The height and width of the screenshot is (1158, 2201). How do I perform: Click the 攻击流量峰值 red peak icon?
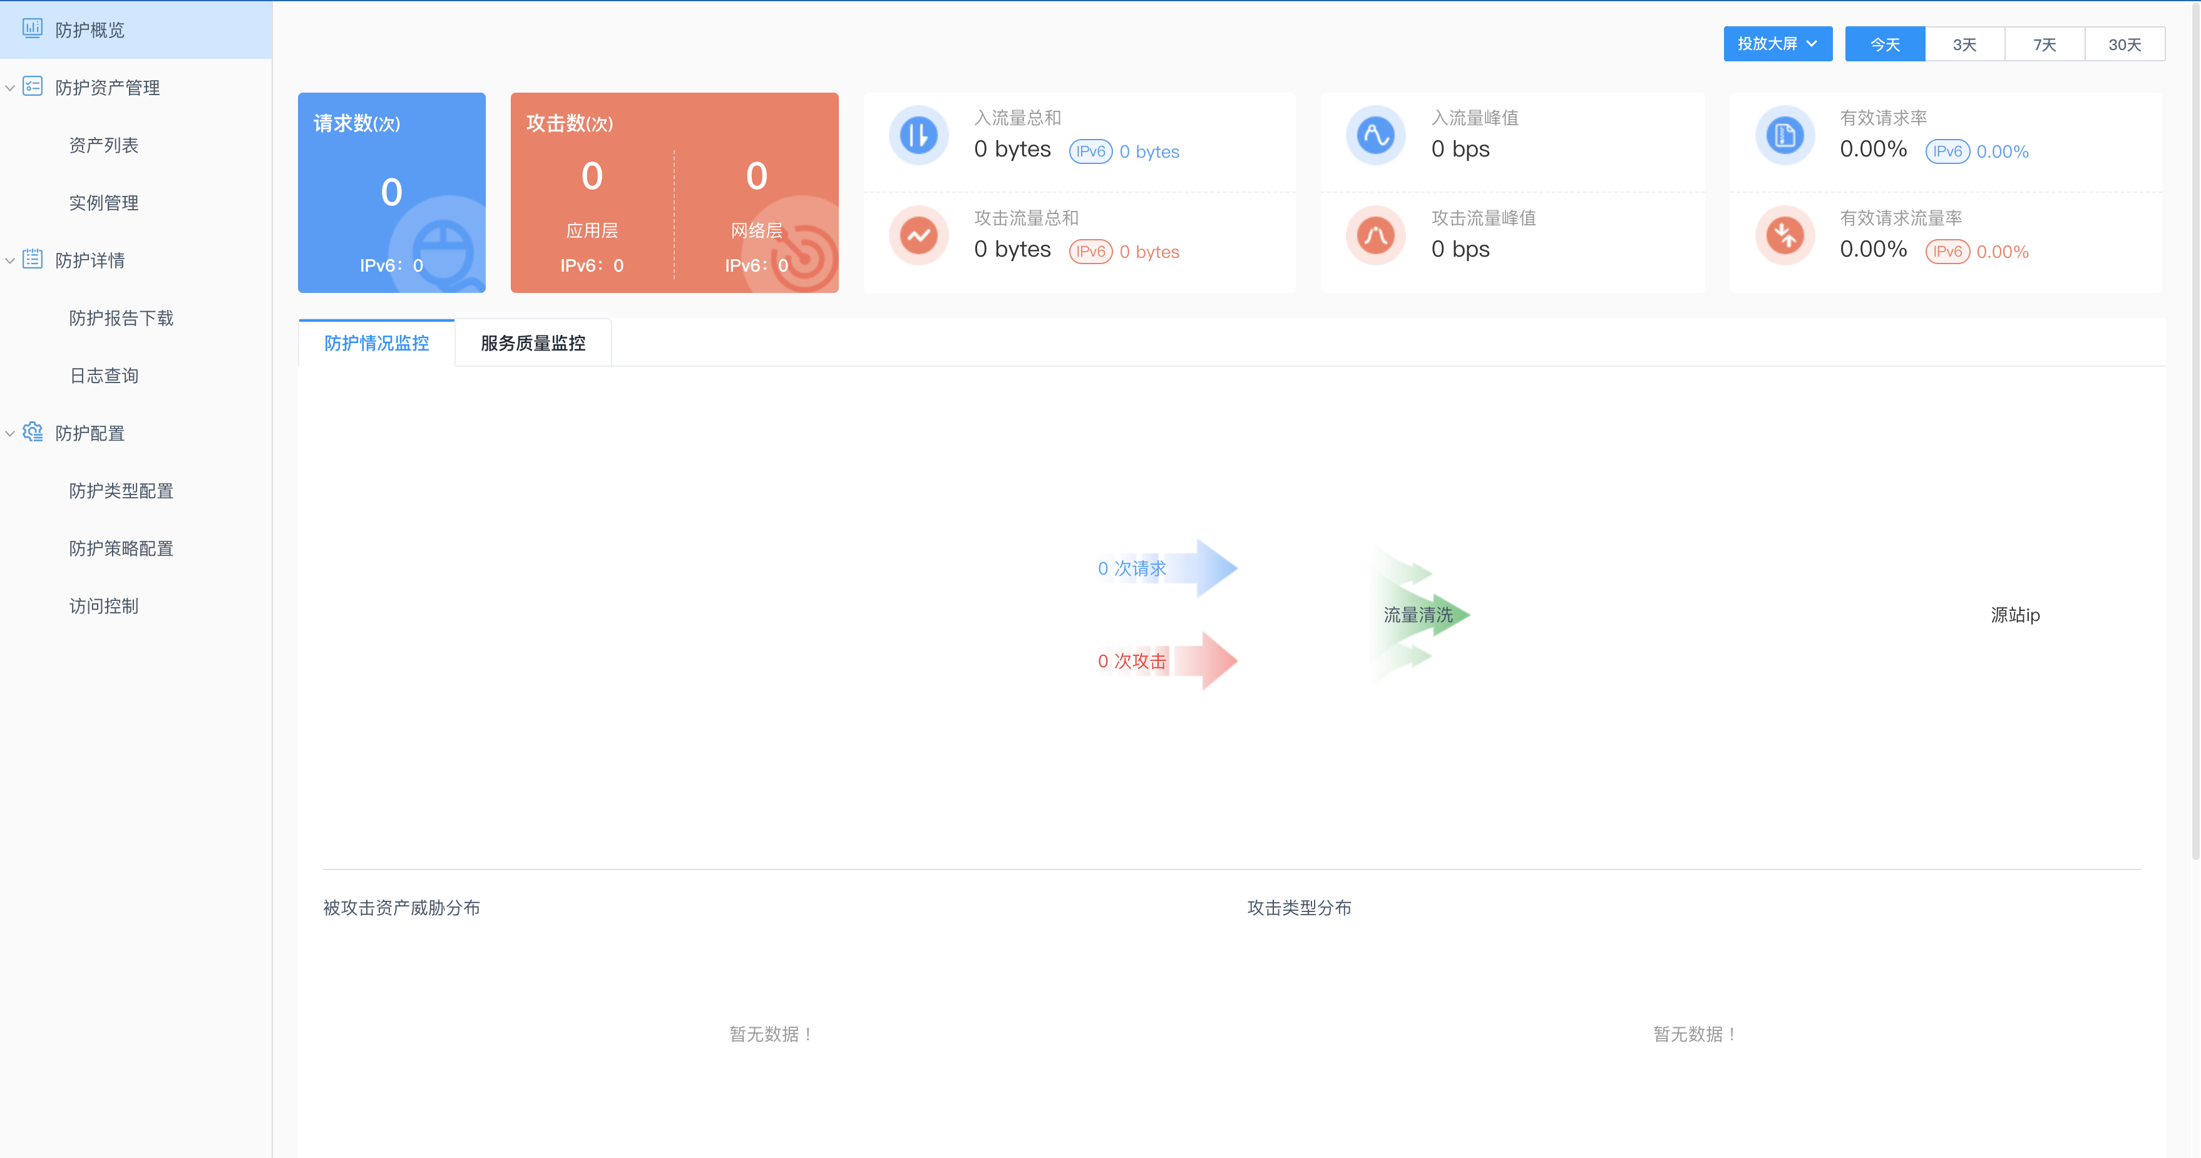1376,235
